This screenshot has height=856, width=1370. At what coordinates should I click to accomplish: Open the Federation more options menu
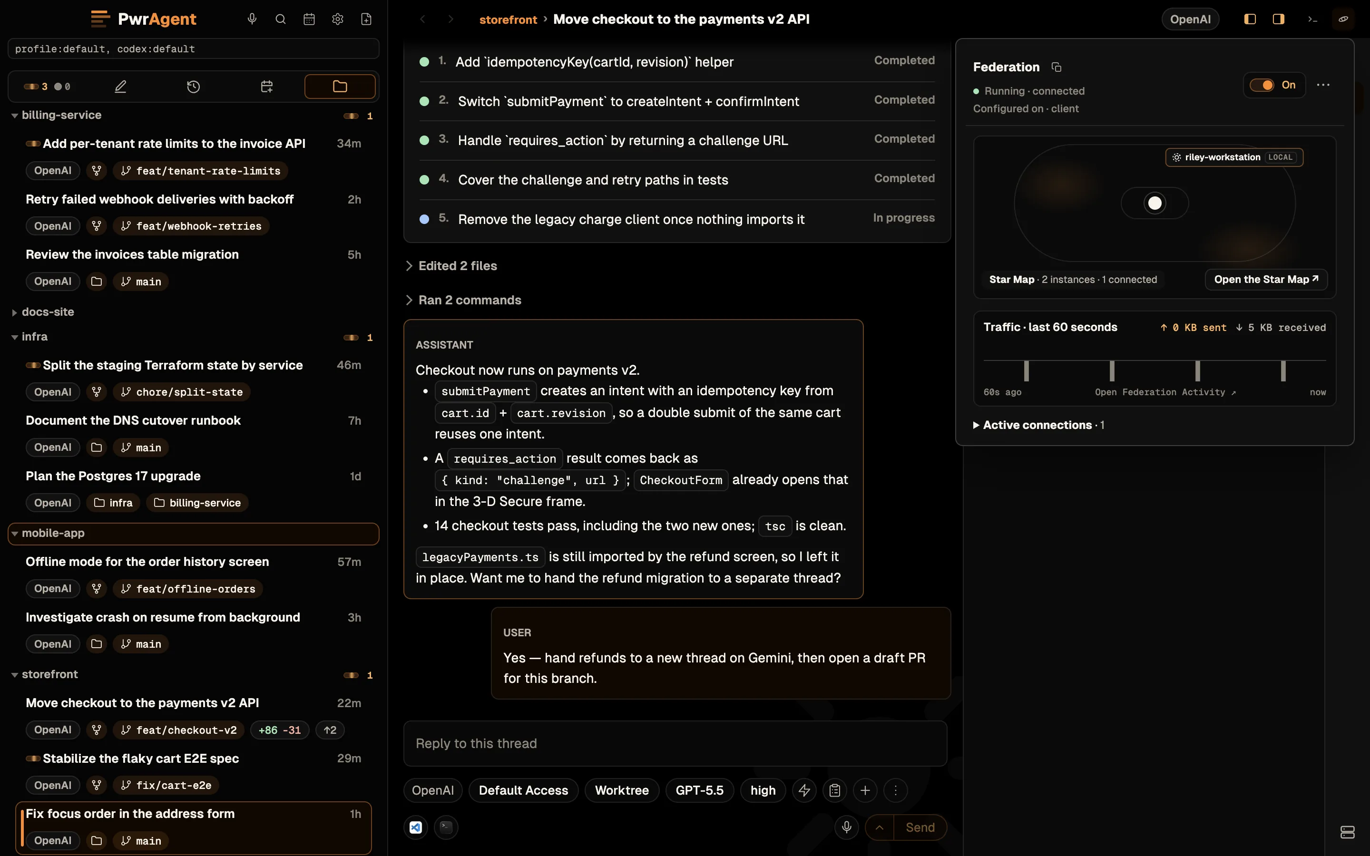coord(1323,85)
